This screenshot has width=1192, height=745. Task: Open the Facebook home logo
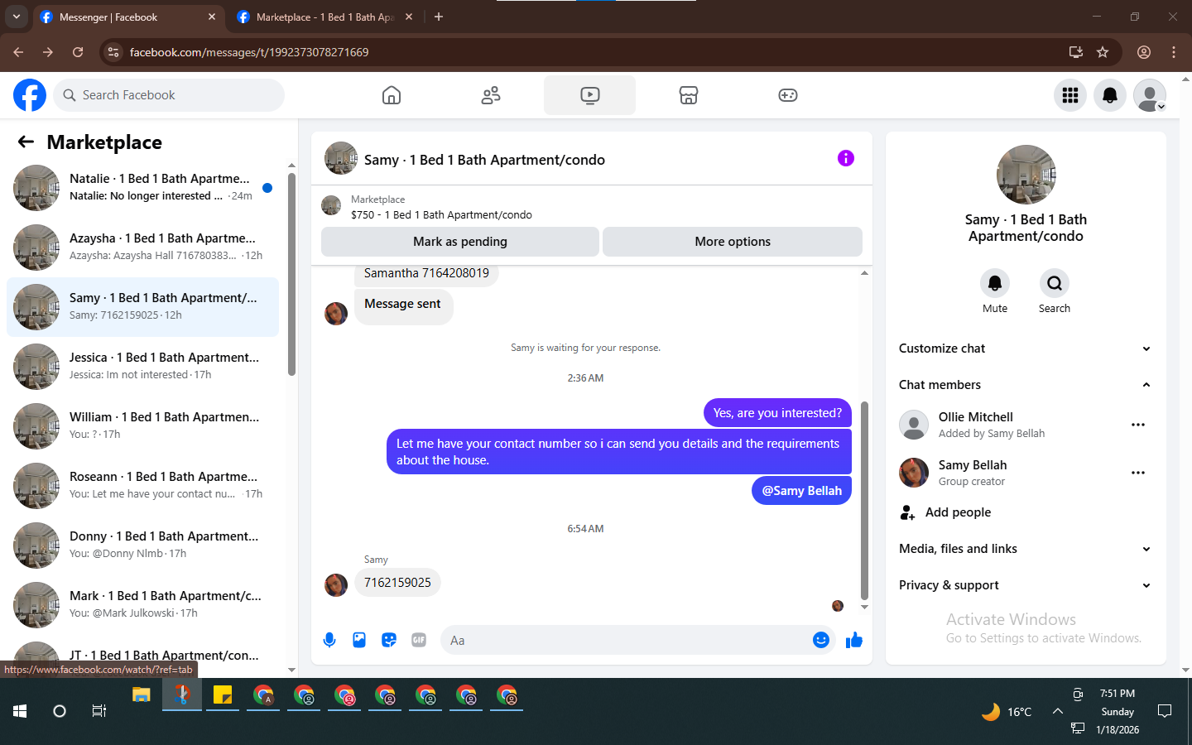30,95
